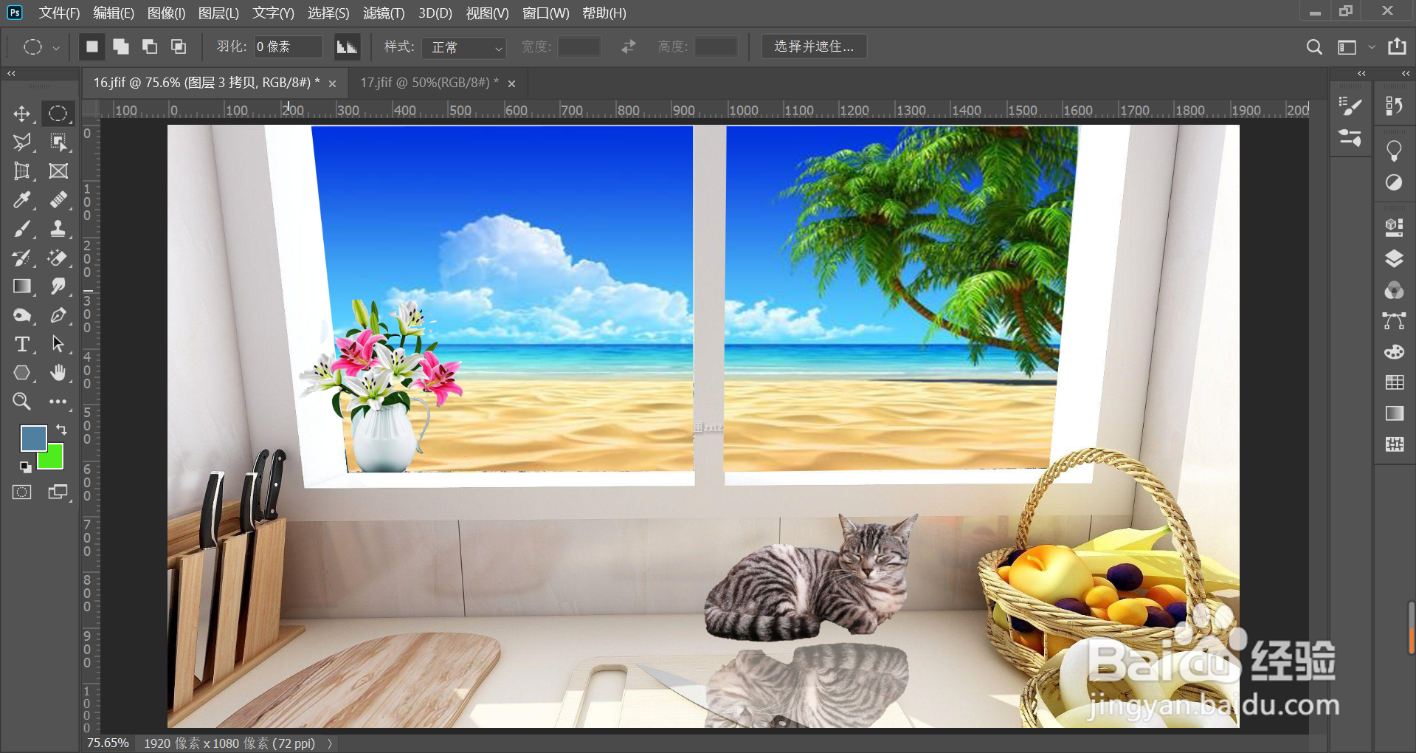This screenshot has height=753, width=1416.
Task: Open the Swatches panel icon
Action: pyautogui.click(x=1394, y=382)
